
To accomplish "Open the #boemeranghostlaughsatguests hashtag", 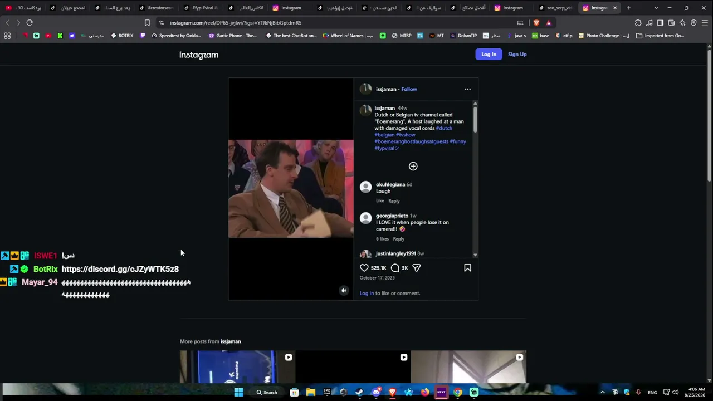I will [411, 141].
